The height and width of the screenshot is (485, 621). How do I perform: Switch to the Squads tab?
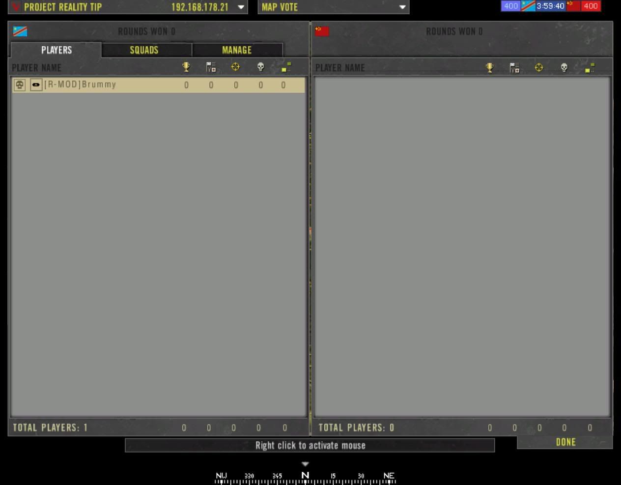click(x=144, y=50)
